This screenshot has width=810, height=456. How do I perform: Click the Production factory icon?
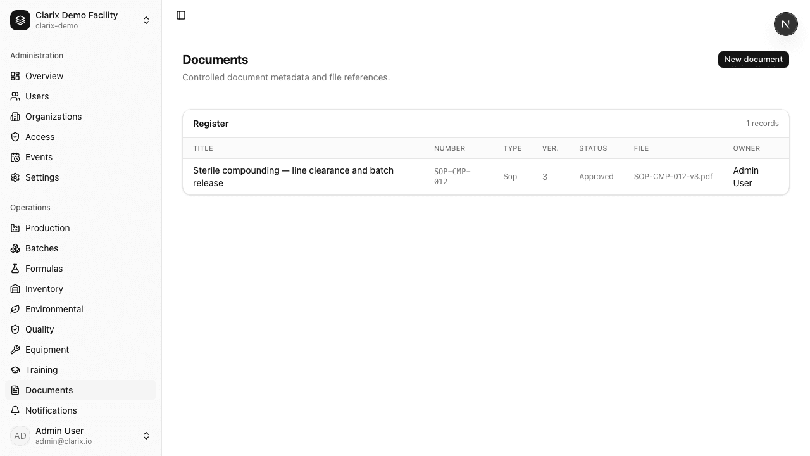point(15,228)
